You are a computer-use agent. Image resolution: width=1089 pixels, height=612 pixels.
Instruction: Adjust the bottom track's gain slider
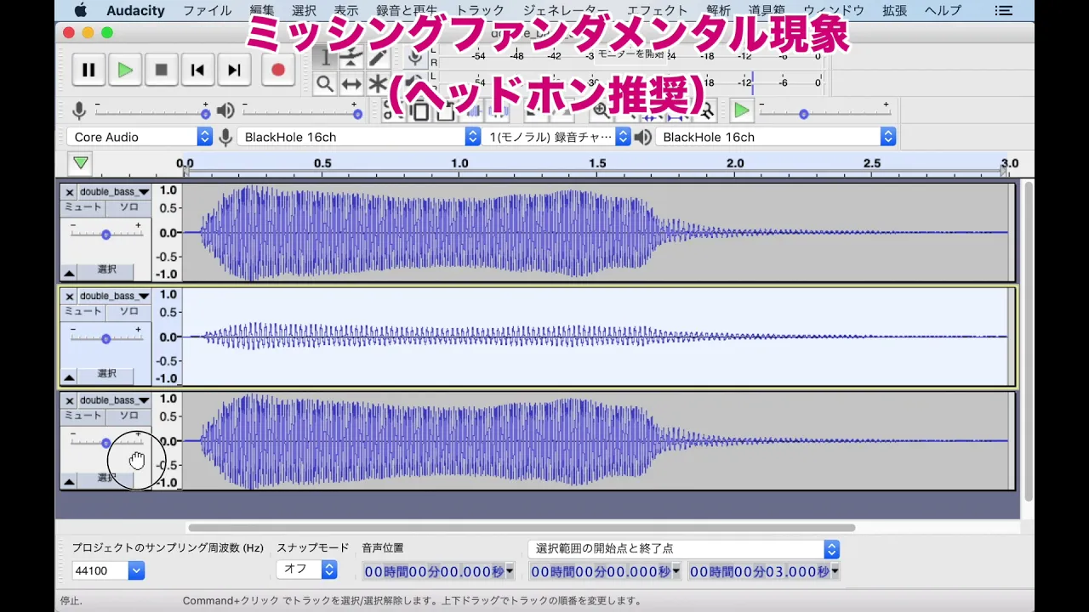point(106,442)
